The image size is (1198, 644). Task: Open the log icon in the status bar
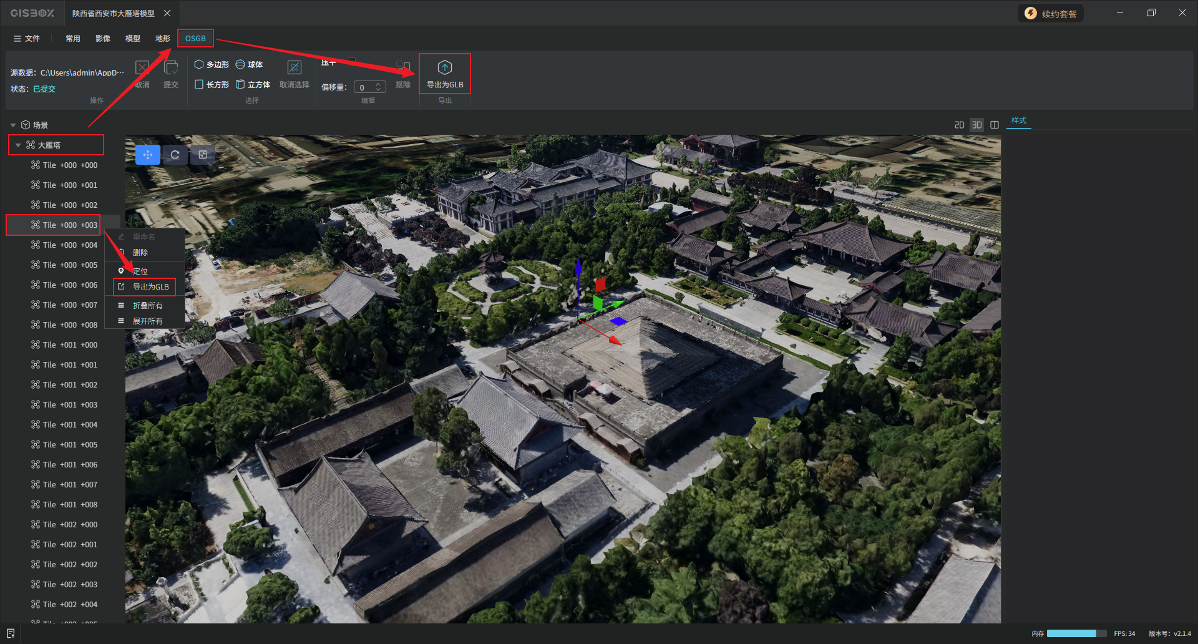(x=11, y=633)
